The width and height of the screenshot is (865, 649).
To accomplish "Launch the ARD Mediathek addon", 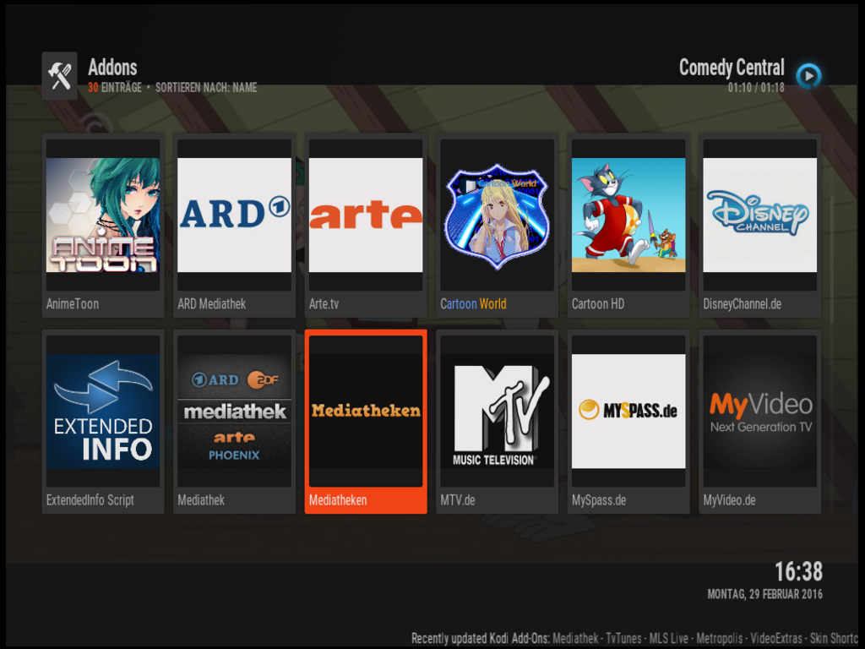I will tap(234, 215).
